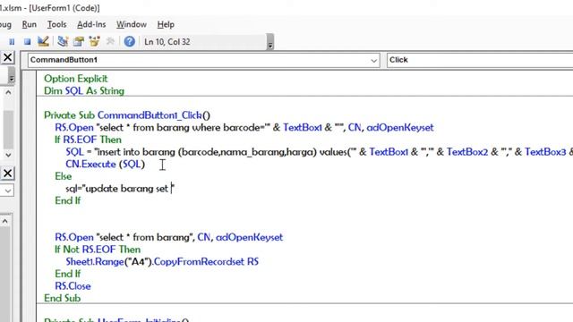Click the RS.Close line
This screenshot has height=322, width=573.
click(x=73, y=286)
